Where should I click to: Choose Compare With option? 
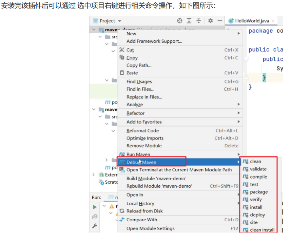(179, 220)
